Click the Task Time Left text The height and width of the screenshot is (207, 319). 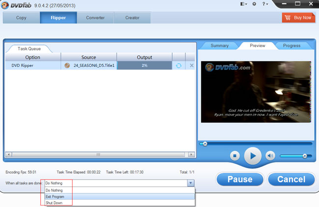tap(125, 172)
